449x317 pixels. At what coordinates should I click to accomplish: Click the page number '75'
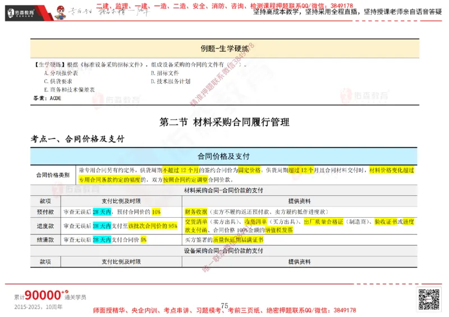coord(224,306)
